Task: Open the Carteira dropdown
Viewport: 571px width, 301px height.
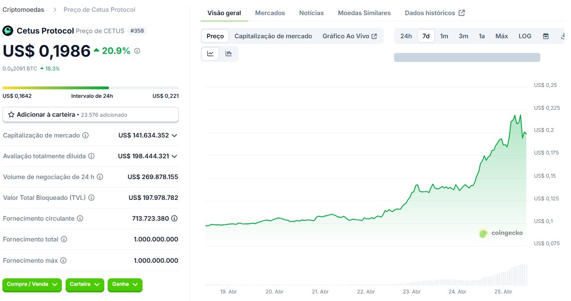Action: pyautogui.click(x=85, y=284)
